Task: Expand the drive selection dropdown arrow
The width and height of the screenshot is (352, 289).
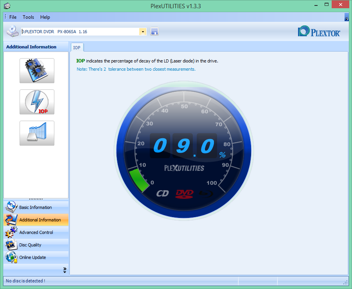Action: click(x=143, y=32)
